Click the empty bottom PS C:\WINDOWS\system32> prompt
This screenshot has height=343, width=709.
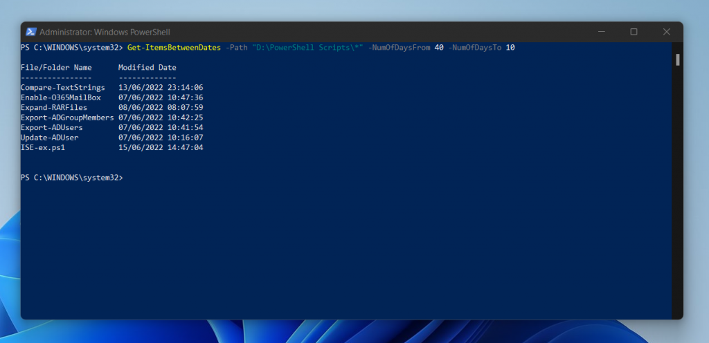pyautogui.click(x=72, y=178)
